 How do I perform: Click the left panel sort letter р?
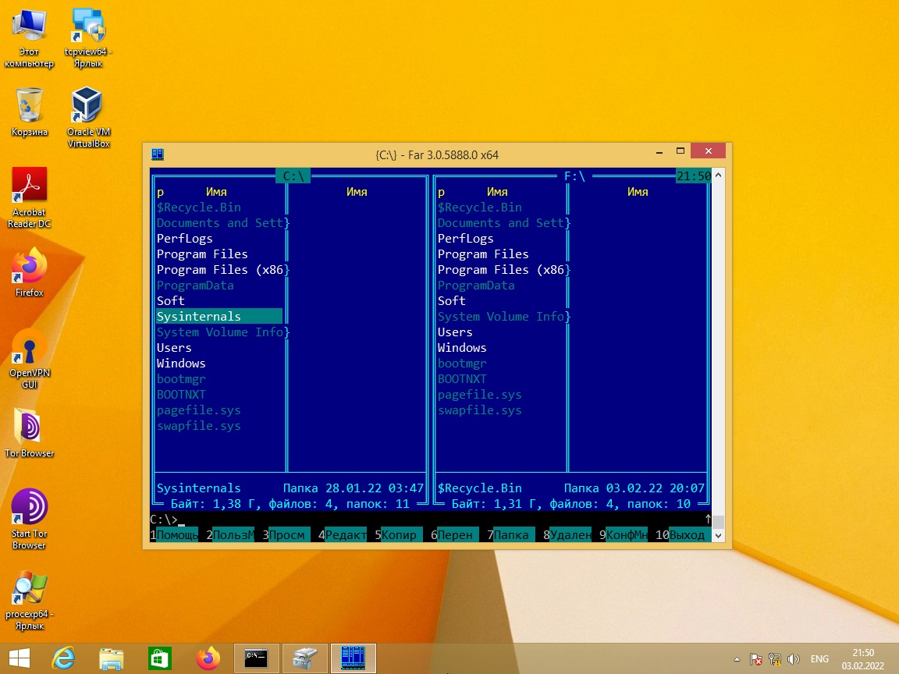click(161, 192)
